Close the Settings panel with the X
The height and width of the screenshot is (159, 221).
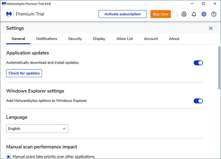[x=211, y=28]
